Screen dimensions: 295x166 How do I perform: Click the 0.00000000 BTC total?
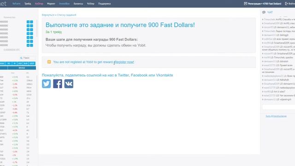tap(12, 50)
